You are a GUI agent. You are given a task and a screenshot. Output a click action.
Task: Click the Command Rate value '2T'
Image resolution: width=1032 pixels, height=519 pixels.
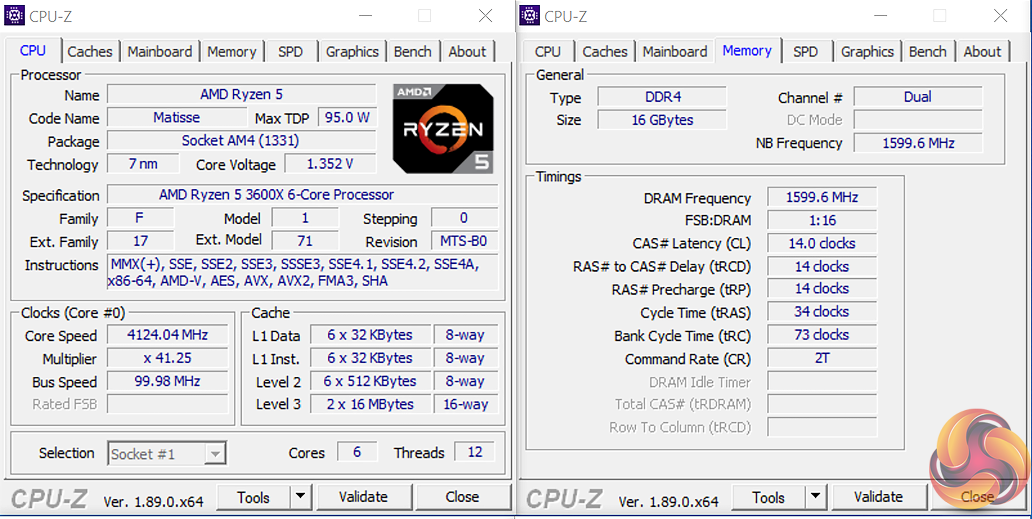pyautogui.click(x=822, y=358)
